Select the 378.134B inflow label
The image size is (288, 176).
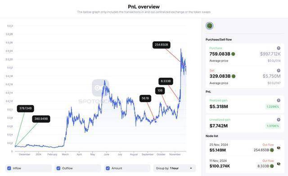[x=25, y=108]
